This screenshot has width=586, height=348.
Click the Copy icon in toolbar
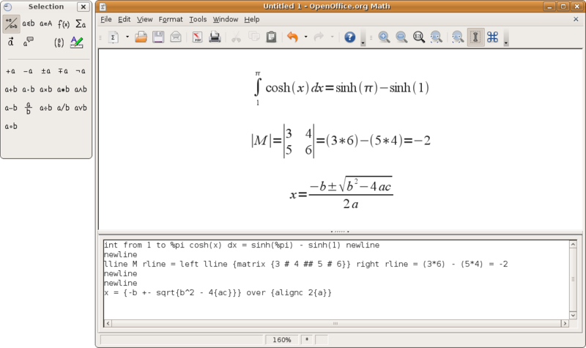[x=253, y=37]
